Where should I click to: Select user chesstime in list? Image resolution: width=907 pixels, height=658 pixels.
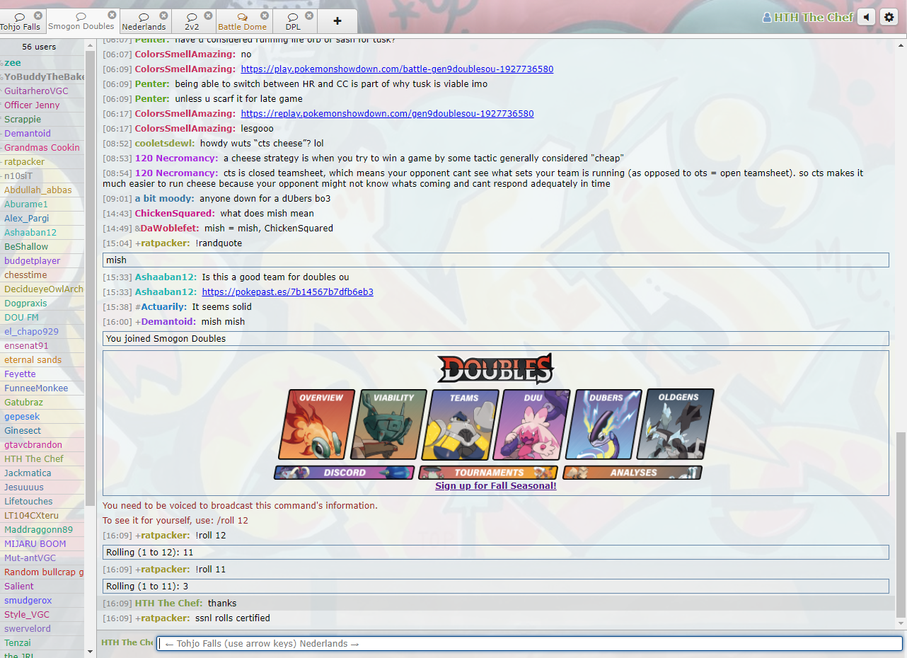[x=42, y=275]
